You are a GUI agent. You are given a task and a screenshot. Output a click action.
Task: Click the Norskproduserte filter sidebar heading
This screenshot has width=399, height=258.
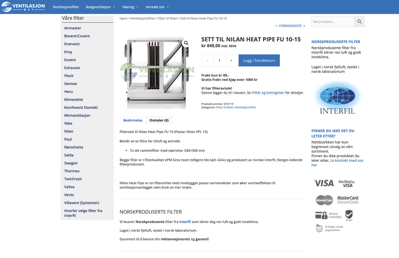336,41
